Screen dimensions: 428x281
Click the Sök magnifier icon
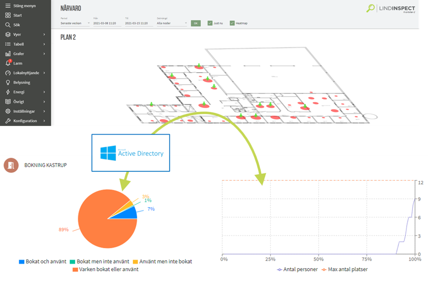(8, 25)
